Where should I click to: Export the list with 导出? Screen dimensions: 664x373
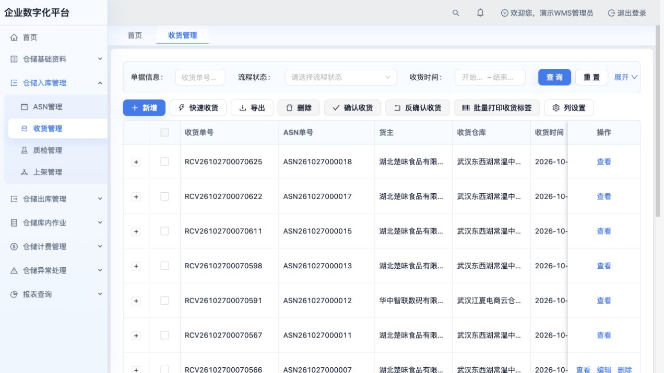tap(252, 108)
